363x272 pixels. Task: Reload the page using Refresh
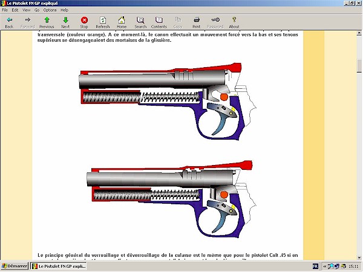103,22
